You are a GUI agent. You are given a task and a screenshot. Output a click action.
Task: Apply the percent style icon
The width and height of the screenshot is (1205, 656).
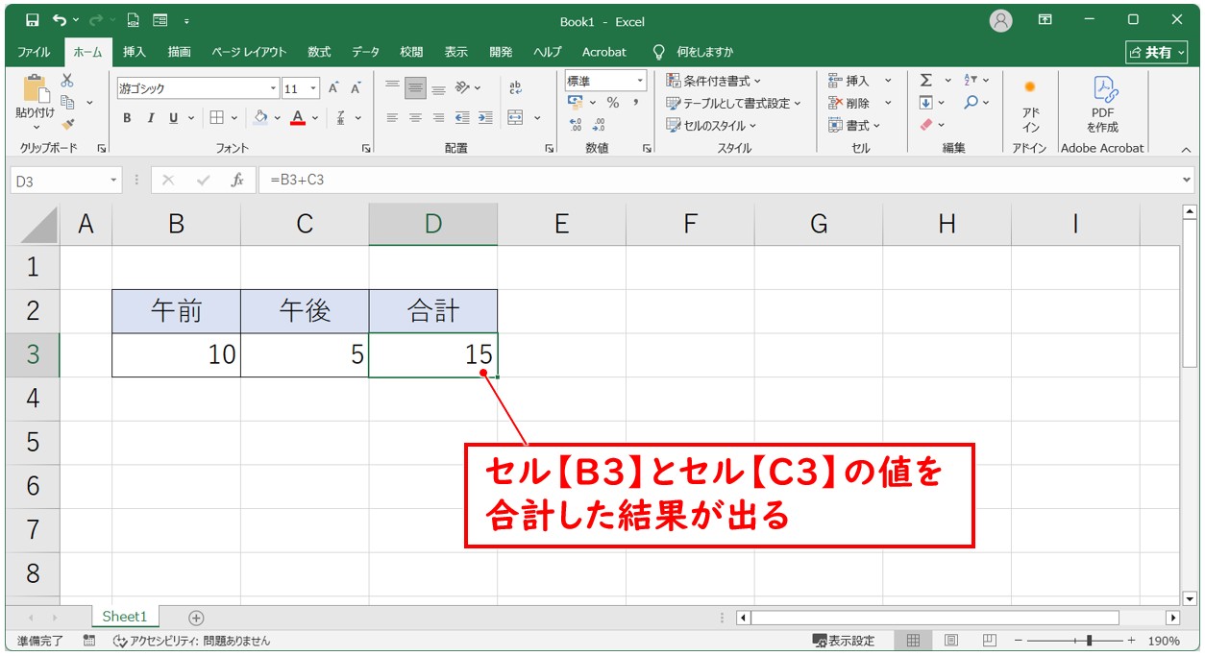[x=611, y=103]
